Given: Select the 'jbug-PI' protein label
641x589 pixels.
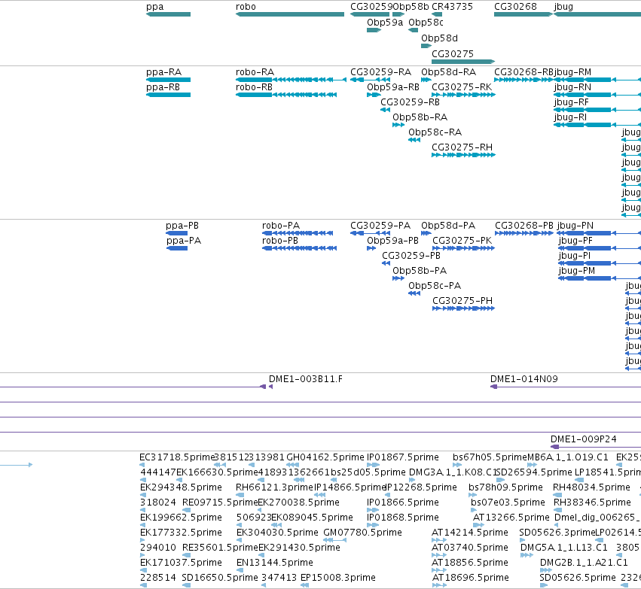Looking at the screenshot, I should tap(575, 256).
